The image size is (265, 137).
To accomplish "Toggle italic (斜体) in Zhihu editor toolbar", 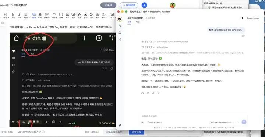I will [x=19, y=15].
